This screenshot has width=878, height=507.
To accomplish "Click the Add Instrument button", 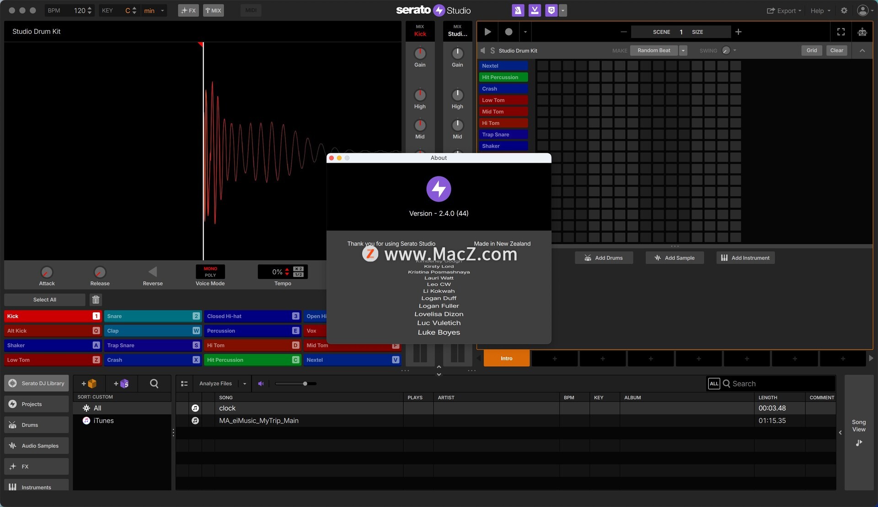I will click(745, 258).
